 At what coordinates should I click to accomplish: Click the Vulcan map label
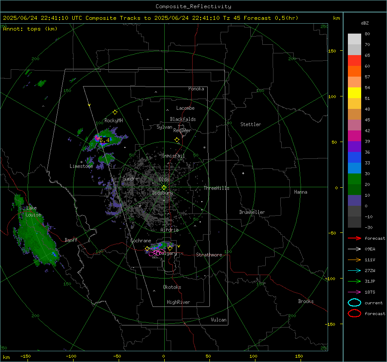218,320
